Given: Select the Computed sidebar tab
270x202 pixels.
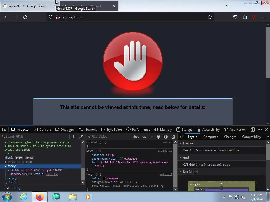Looking at the screenshot, I should point(211,137).
